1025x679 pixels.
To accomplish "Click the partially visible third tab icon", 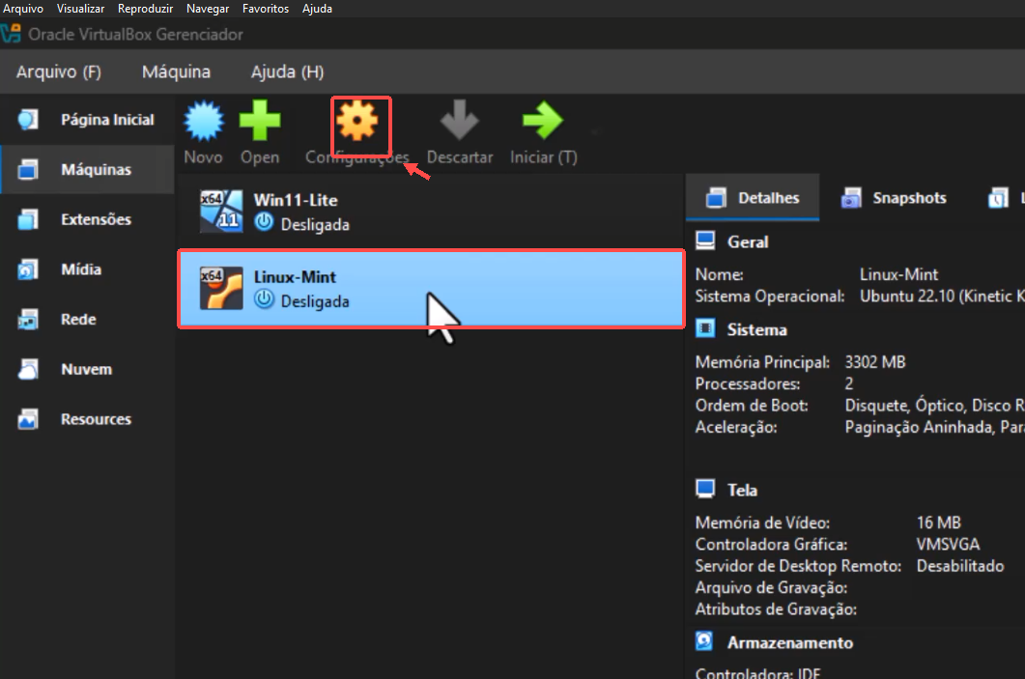I will (x=998, y=197).
